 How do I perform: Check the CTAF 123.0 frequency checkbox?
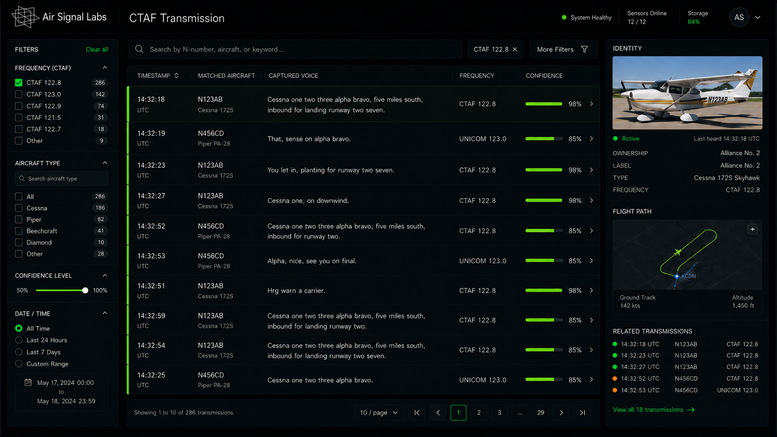[x=19, y=94]
